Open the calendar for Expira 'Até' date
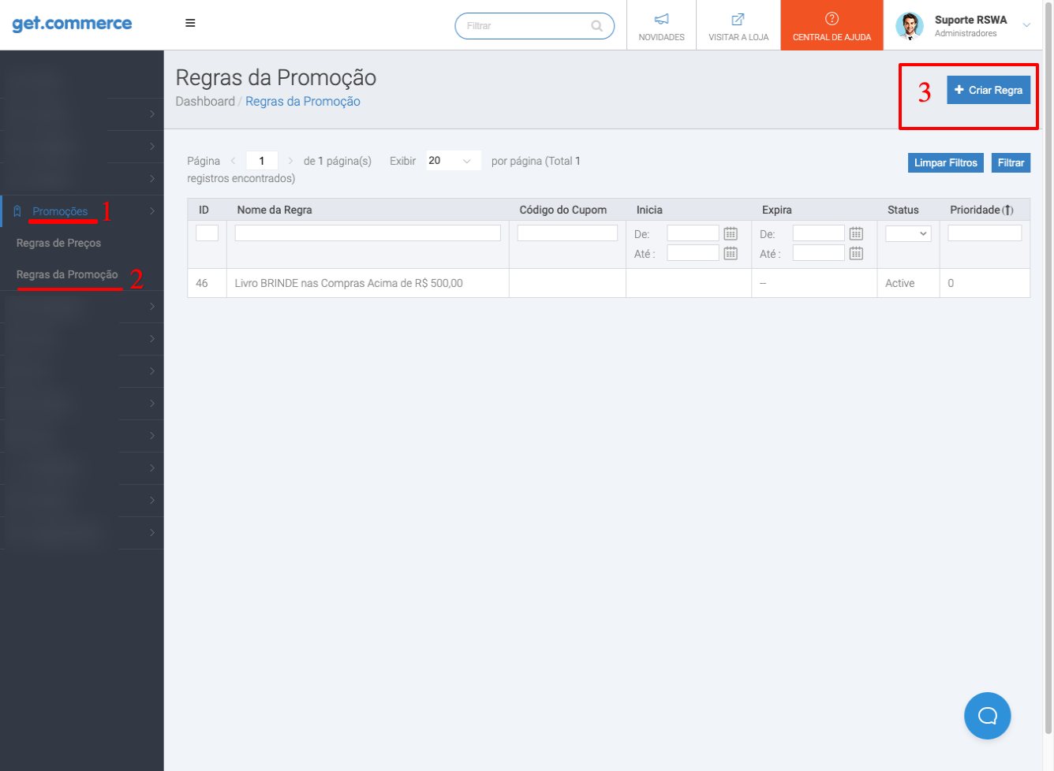 856,253
